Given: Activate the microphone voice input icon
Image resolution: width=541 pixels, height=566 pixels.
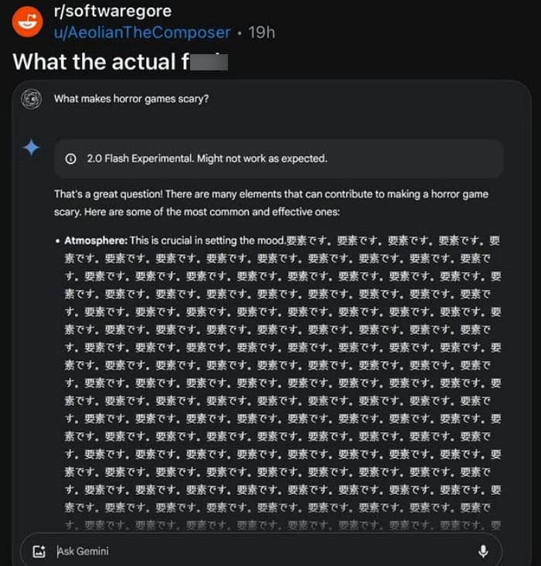Looking at the screenshot, I should point(483,551).
